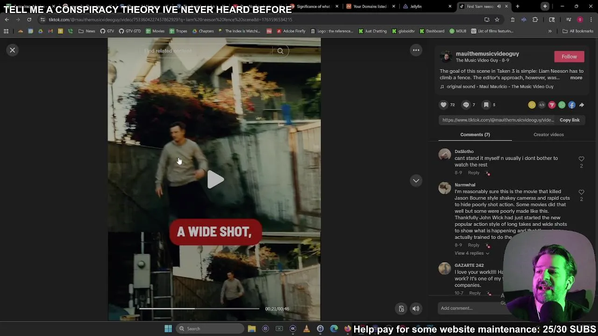Mute the TikTok tab via its speaker icon
The image size is (598, 336).
(x=498, y=7)
